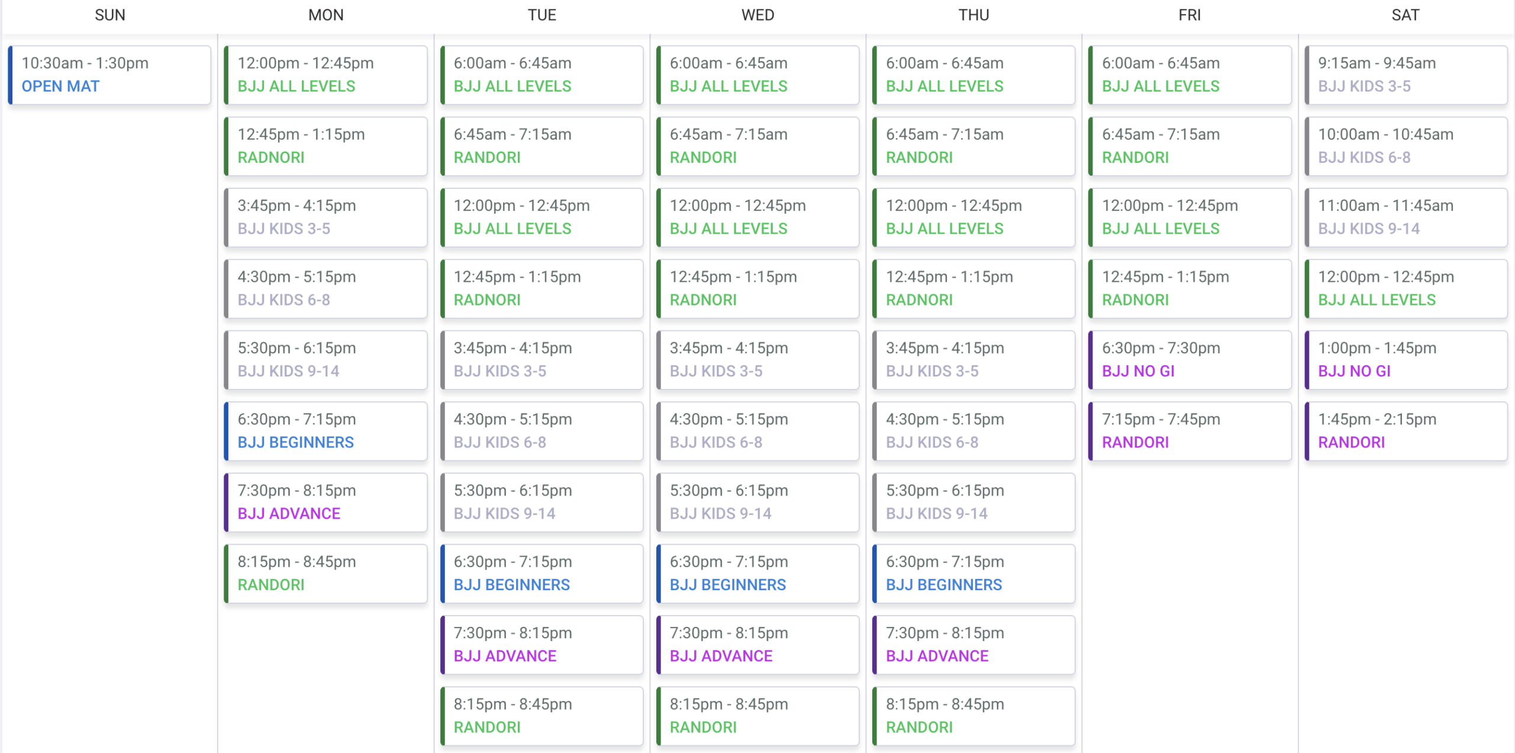Select Wednesday 7:30pm BJJ ADVANCE
The image size is (1515, 753).
pyautogui.click(x=757, y=645)
